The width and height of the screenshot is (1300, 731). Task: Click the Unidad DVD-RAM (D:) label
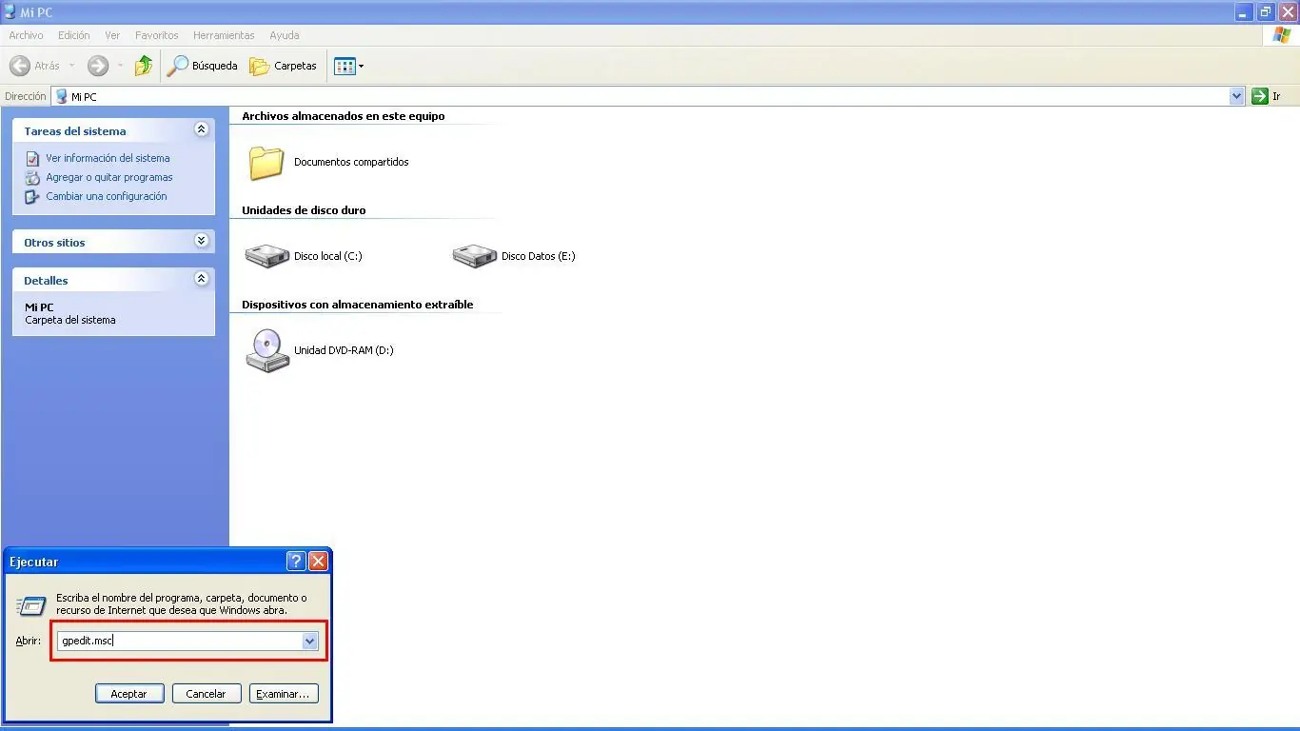(344, 350)
